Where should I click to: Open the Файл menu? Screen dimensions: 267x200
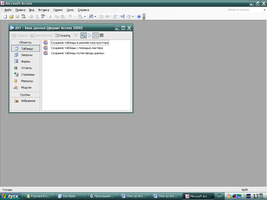[8, 10]
